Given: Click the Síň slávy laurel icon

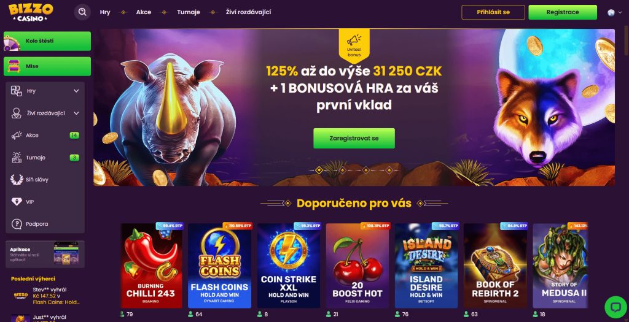Looking at the screenshot, I should (17, 180).
